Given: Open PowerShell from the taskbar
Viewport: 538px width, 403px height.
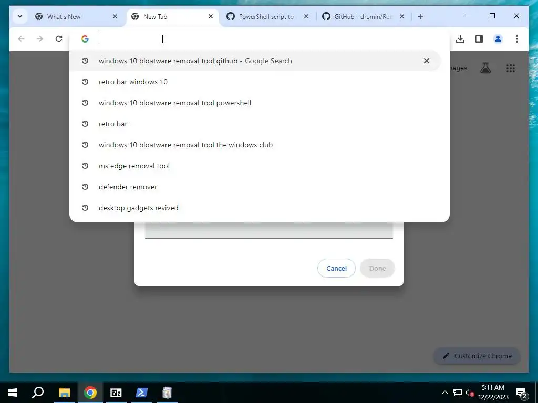Looking at the screenshot, I should click(142, 393).
